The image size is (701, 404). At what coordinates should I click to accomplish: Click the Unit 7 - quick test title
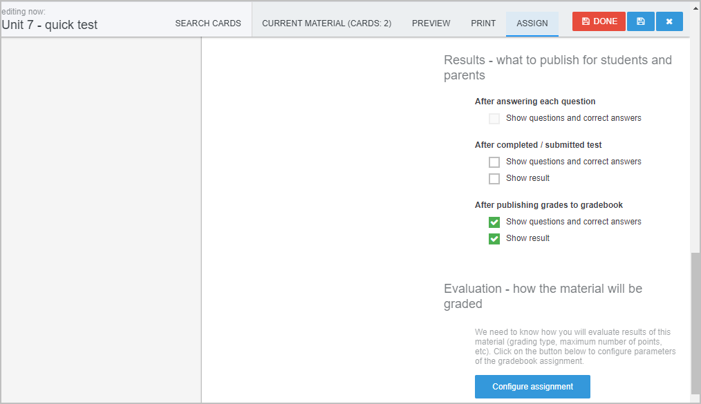pyautogui.click(x=49, y=25)
